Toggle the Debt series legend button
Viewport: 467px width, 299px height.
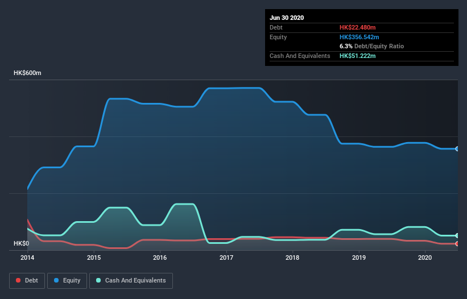tap(27, 281)
